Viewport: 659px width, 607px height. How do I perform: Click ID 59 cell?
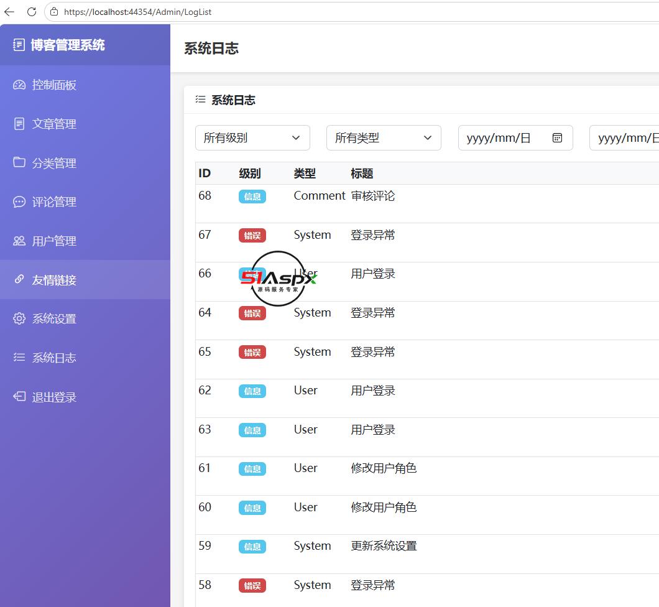205,545
